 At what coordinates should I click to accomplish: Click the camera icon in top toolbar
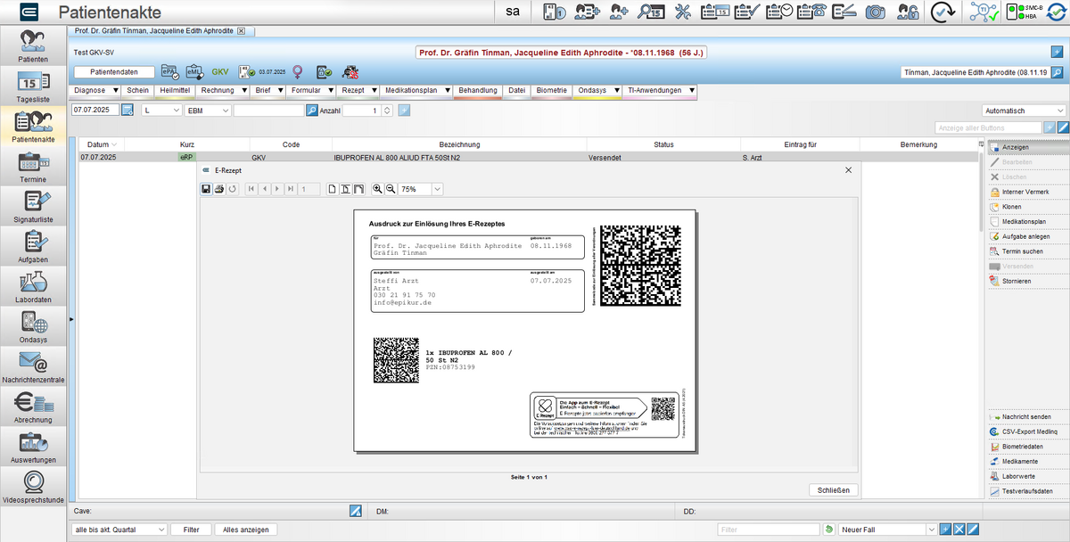pos(877,12)
